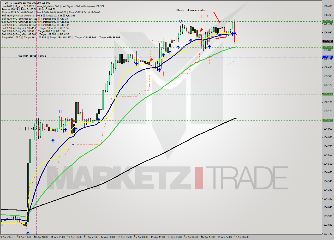The width and height of the screenshot is (334, 240).
Task: Click the '16 Apr 22:00' time label
Action: [225, 237]
